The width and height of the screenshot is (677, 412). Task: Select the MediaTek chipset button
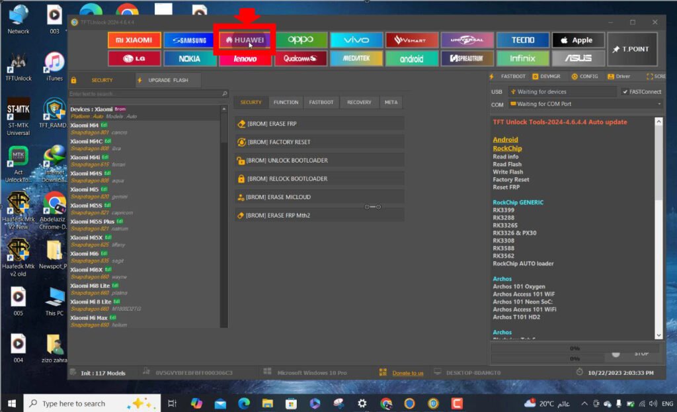coord(356,58)
